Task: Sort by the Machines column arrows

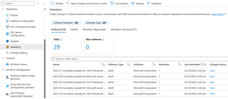Action: click(x=180, y=65)
